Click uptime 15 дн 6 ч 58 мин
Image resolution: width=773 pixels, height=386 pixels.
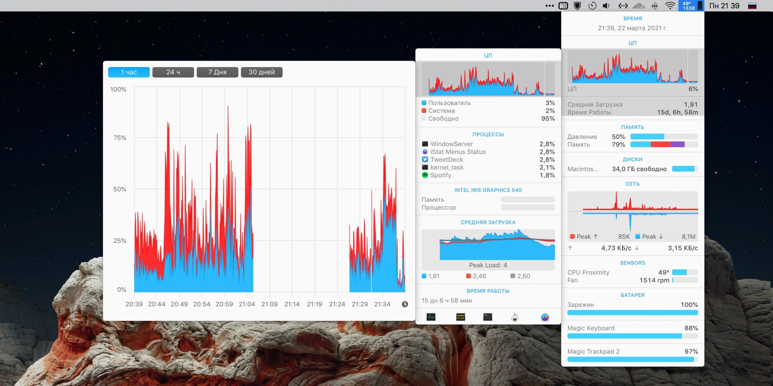[447, 300]
